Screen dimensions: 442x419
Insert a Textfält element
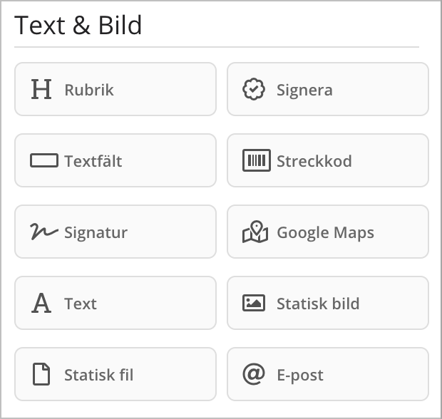pos(115,160)
